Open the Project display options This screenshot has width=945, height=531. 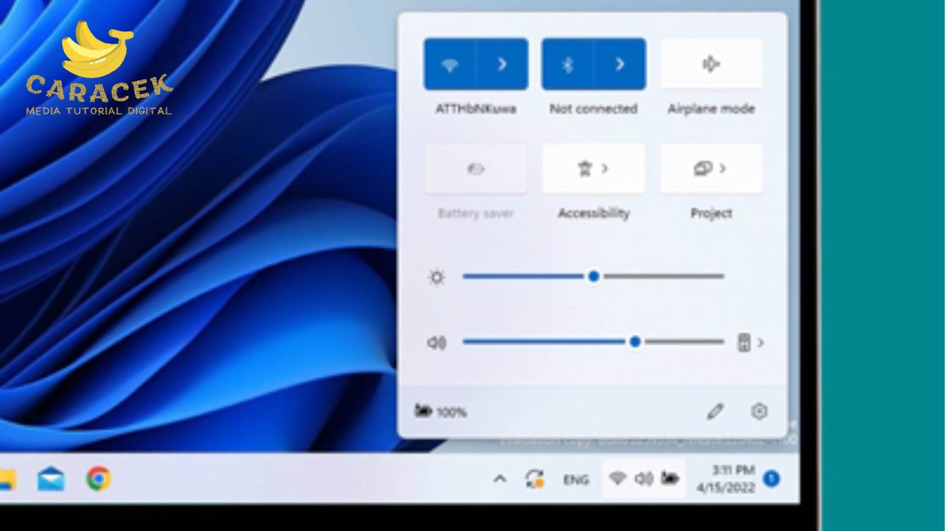point(711,169)
